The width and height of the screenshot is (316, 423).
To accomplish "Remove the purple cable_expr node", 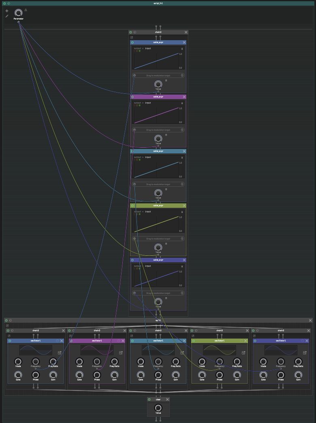I will click(184, 260).
